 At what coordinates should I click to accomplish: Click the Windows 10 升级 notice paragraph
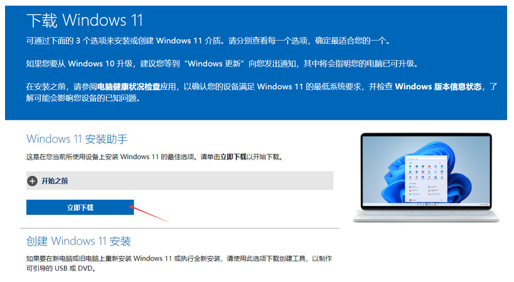222,63
